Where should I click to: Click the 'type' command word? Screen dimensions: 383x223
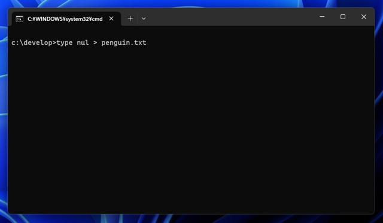click(65, 43)
